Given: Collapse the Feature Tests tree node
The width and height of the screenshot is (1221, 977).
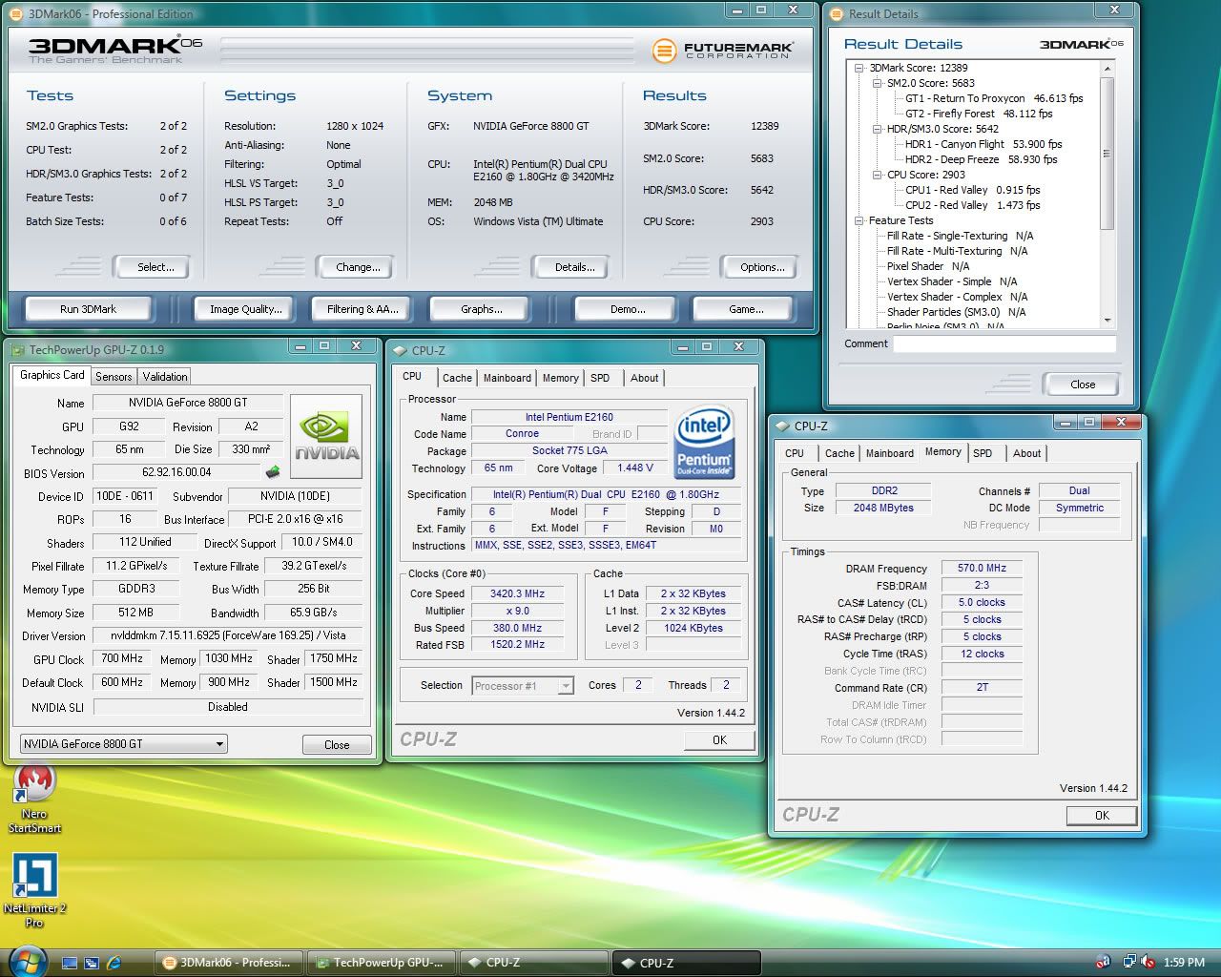Looking at the screenshot, I should coord(859,220).
